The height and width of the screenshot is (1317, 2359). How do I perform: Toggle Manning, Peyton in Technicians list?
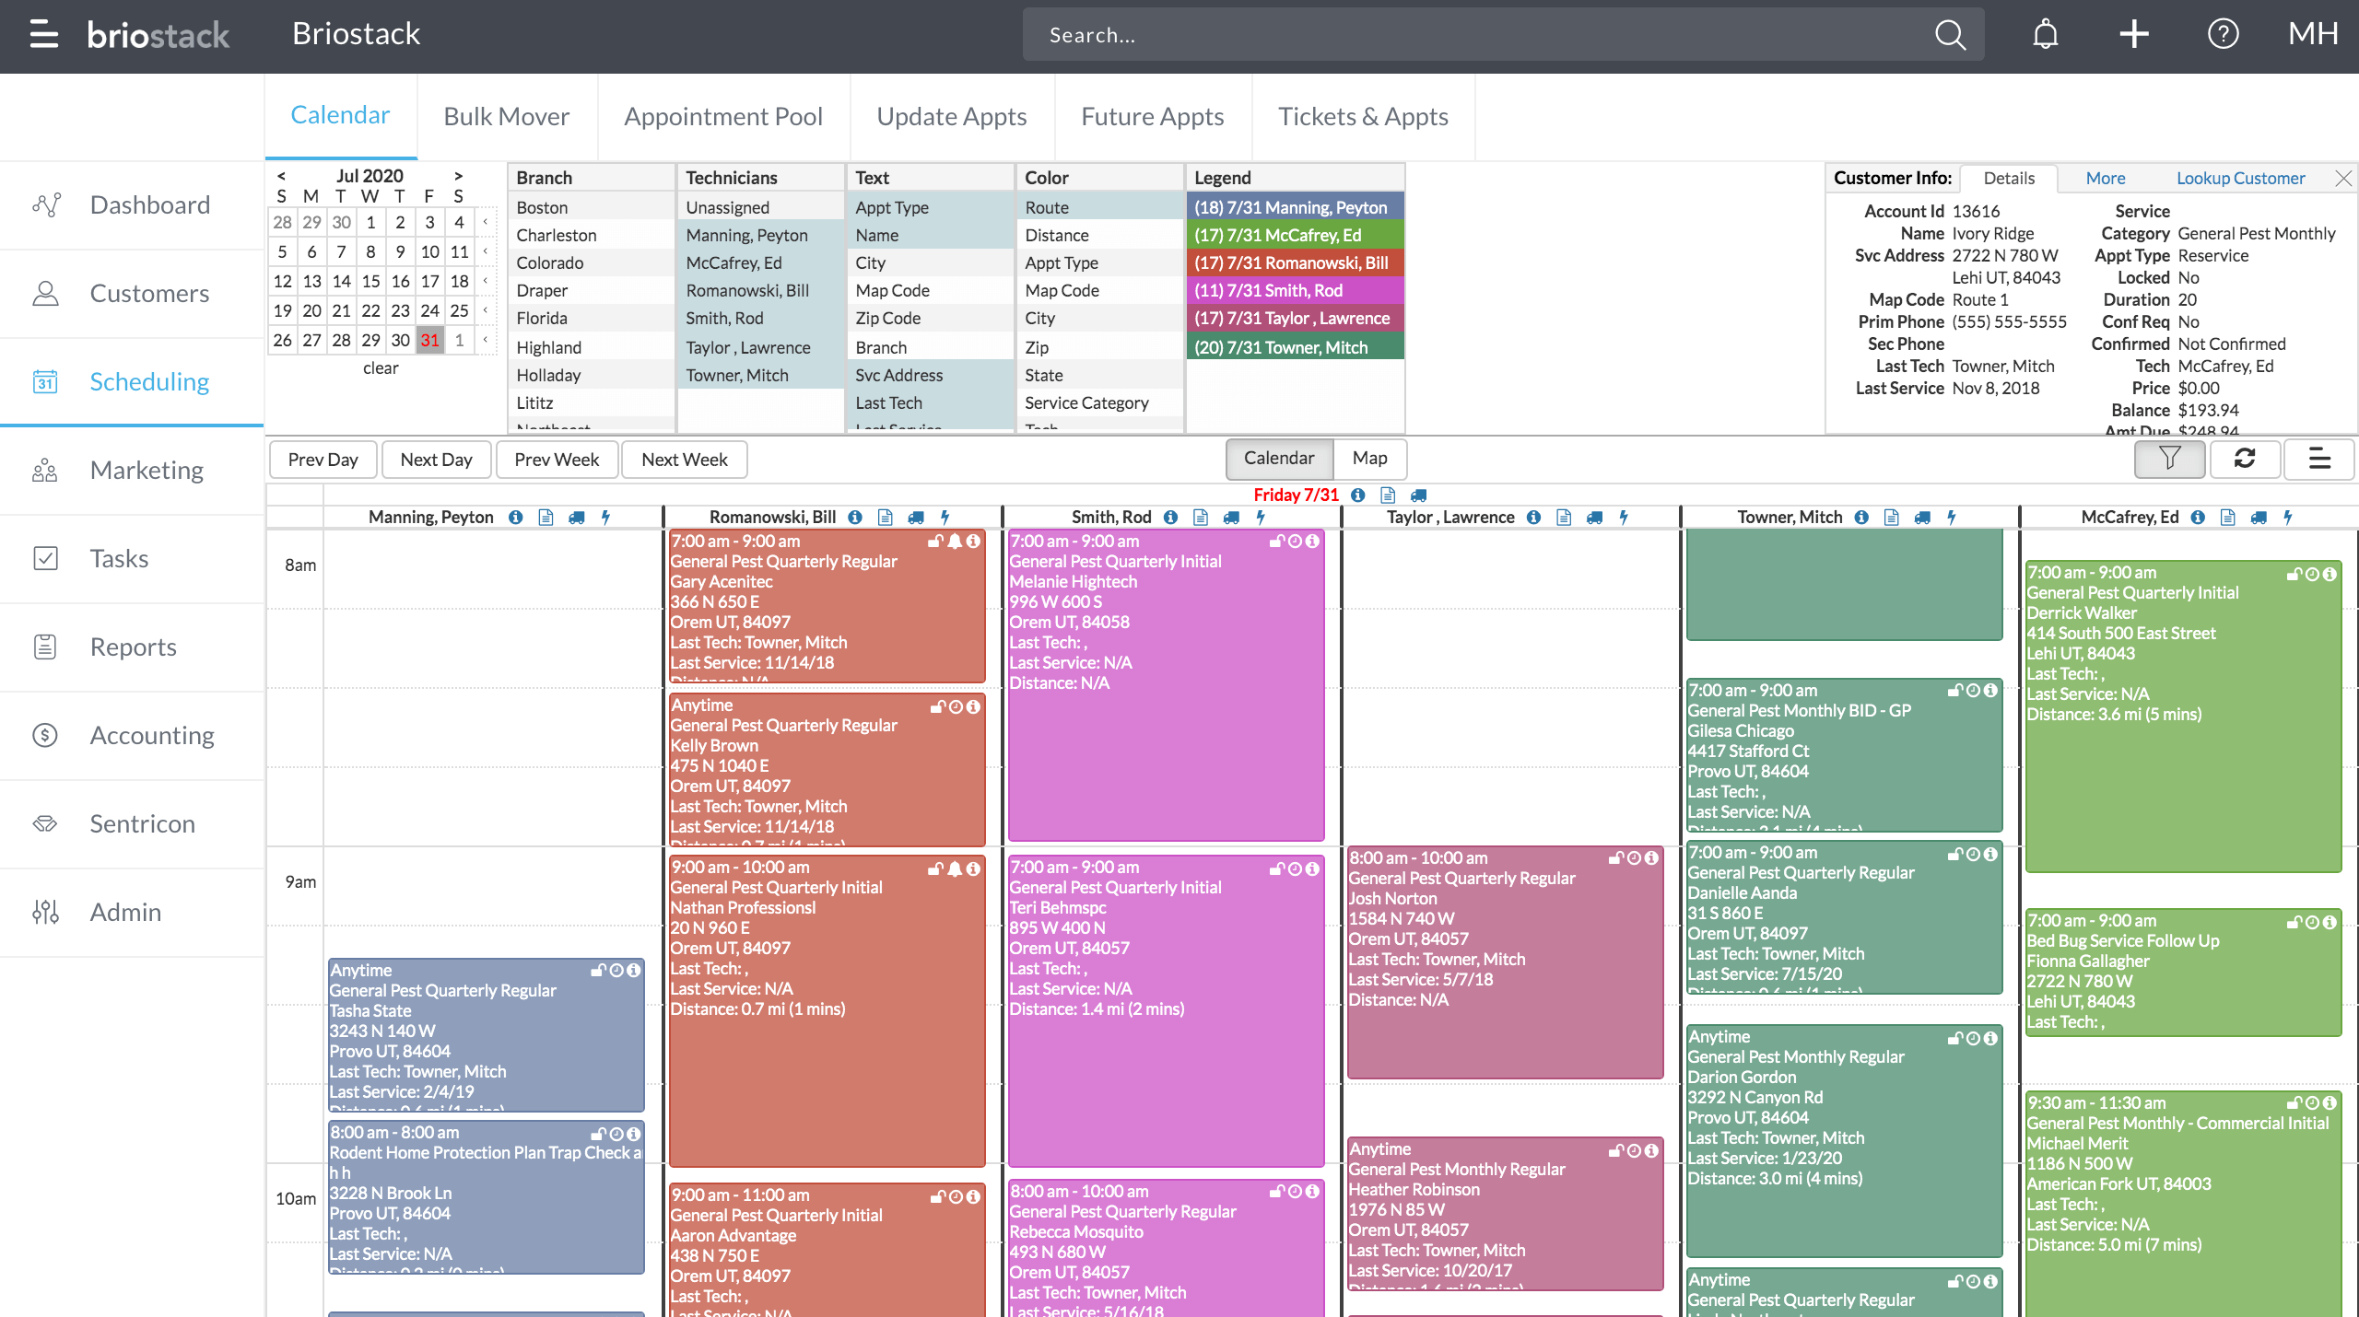[x=761, y=235]
